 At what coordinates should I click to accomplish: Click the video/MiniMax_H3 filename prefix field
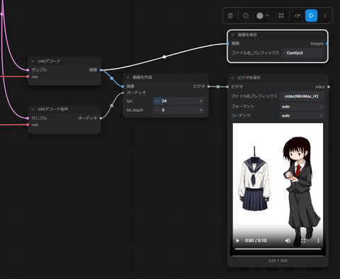tap(302, 96)
